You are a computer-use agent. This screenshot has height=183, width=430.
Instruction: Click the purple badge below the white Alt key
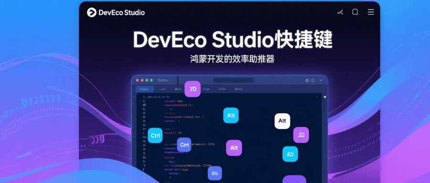point(301,135)
